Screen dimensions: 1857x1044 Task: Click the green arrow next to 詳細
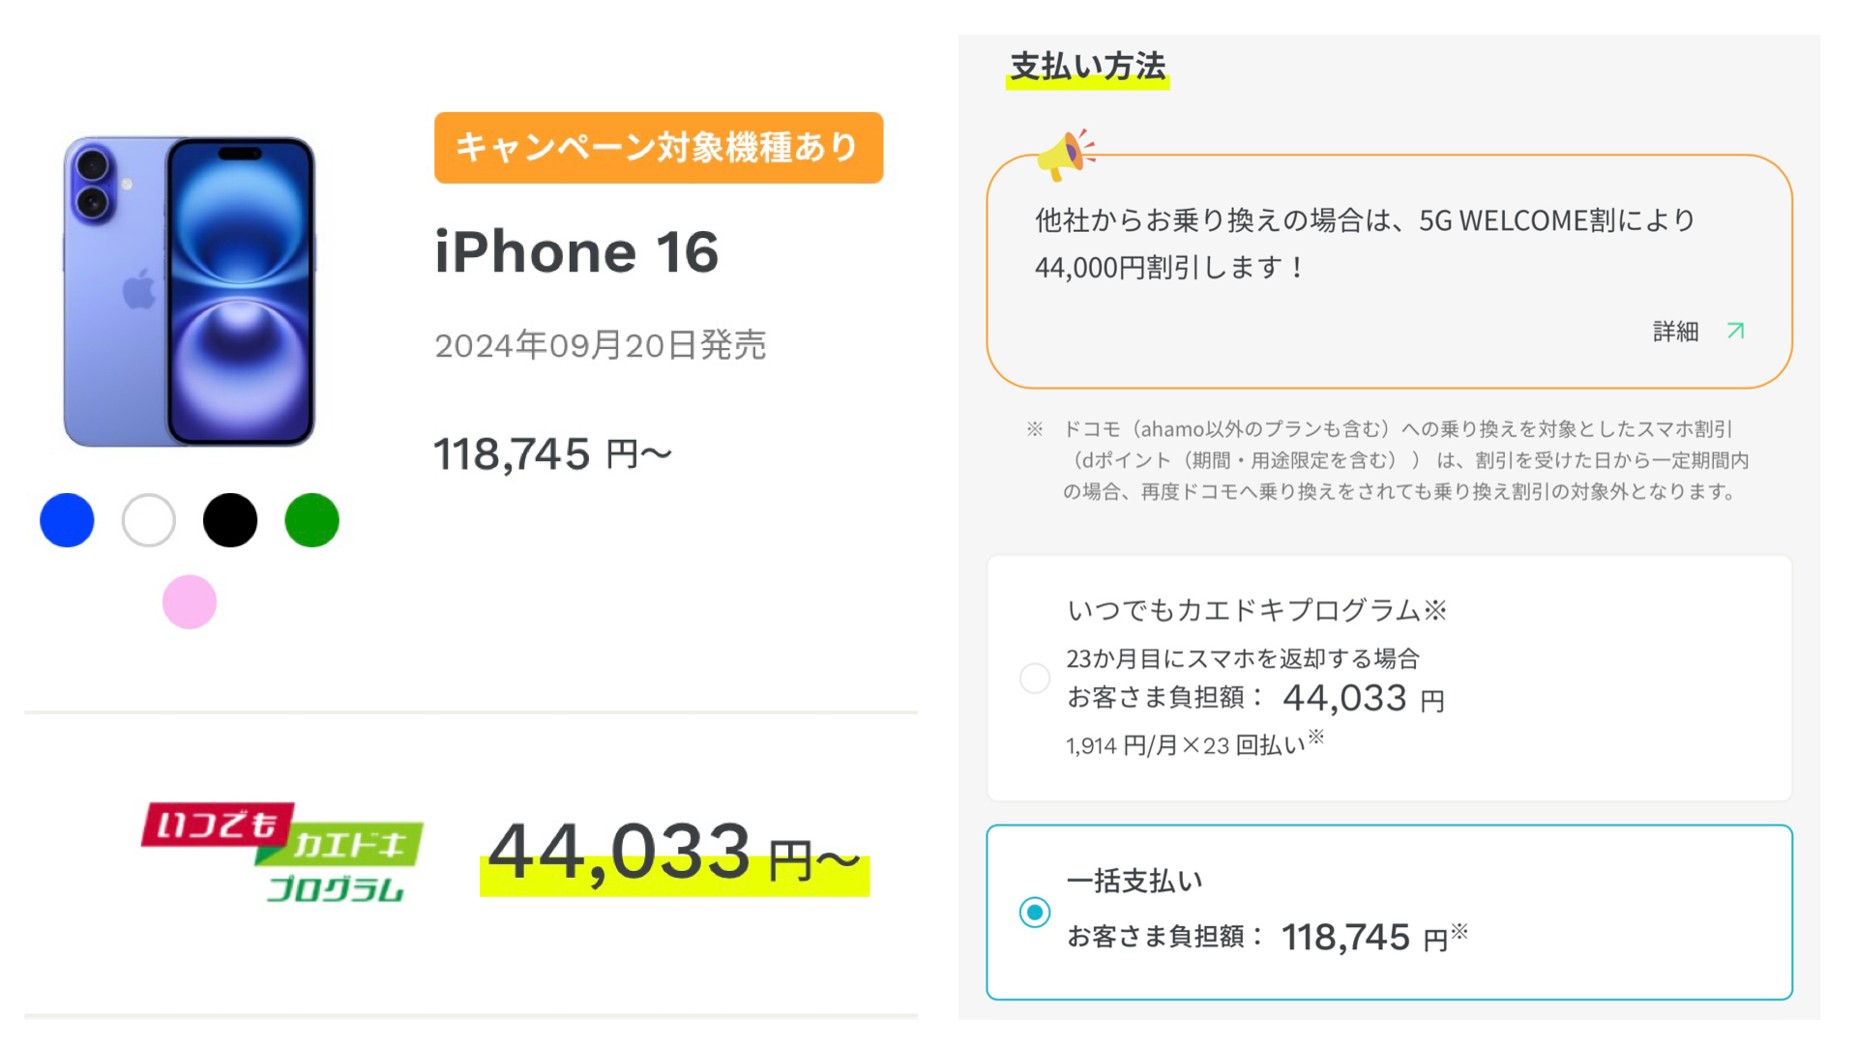tap(1736, 331)
